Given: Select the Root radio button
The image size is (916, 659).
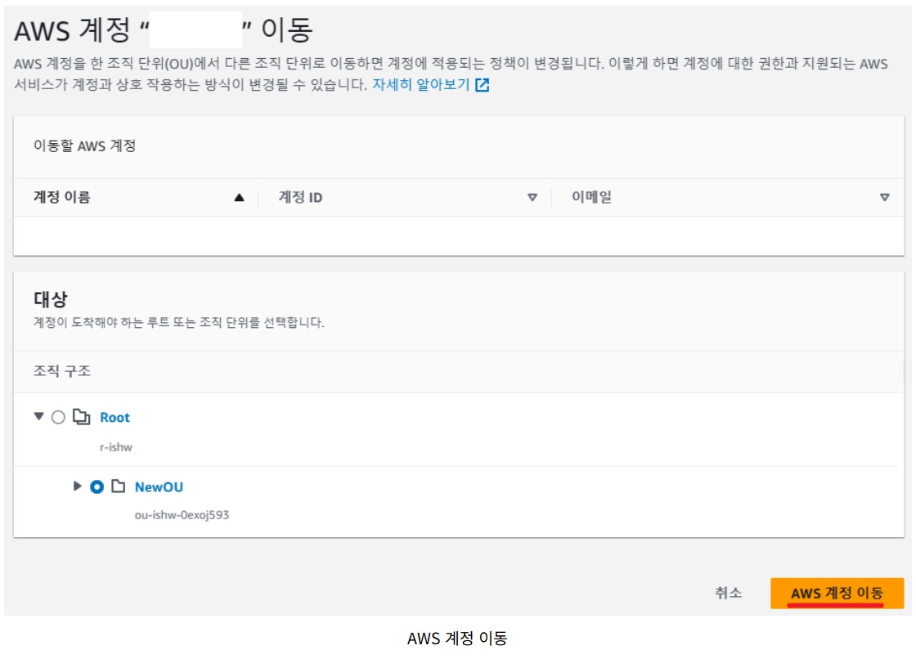Looking at the screenshot, I should [58, 417].
